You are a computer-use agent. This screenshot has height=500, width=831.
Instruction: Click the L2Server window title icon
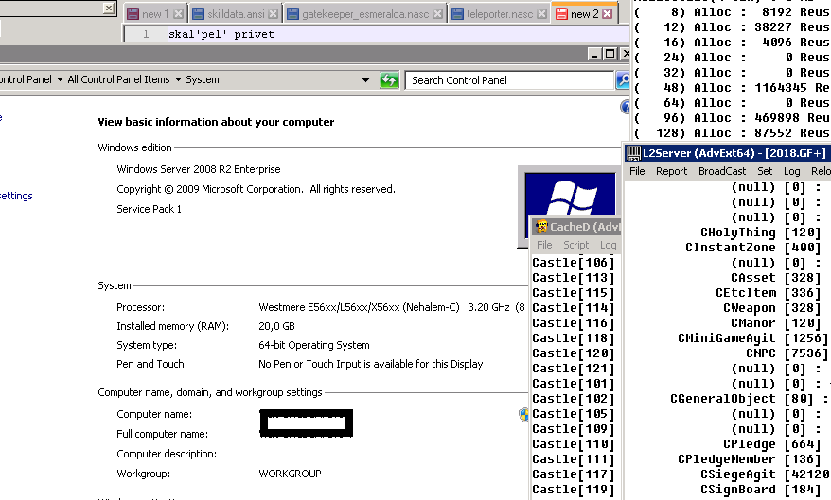[x=633, y=153]
